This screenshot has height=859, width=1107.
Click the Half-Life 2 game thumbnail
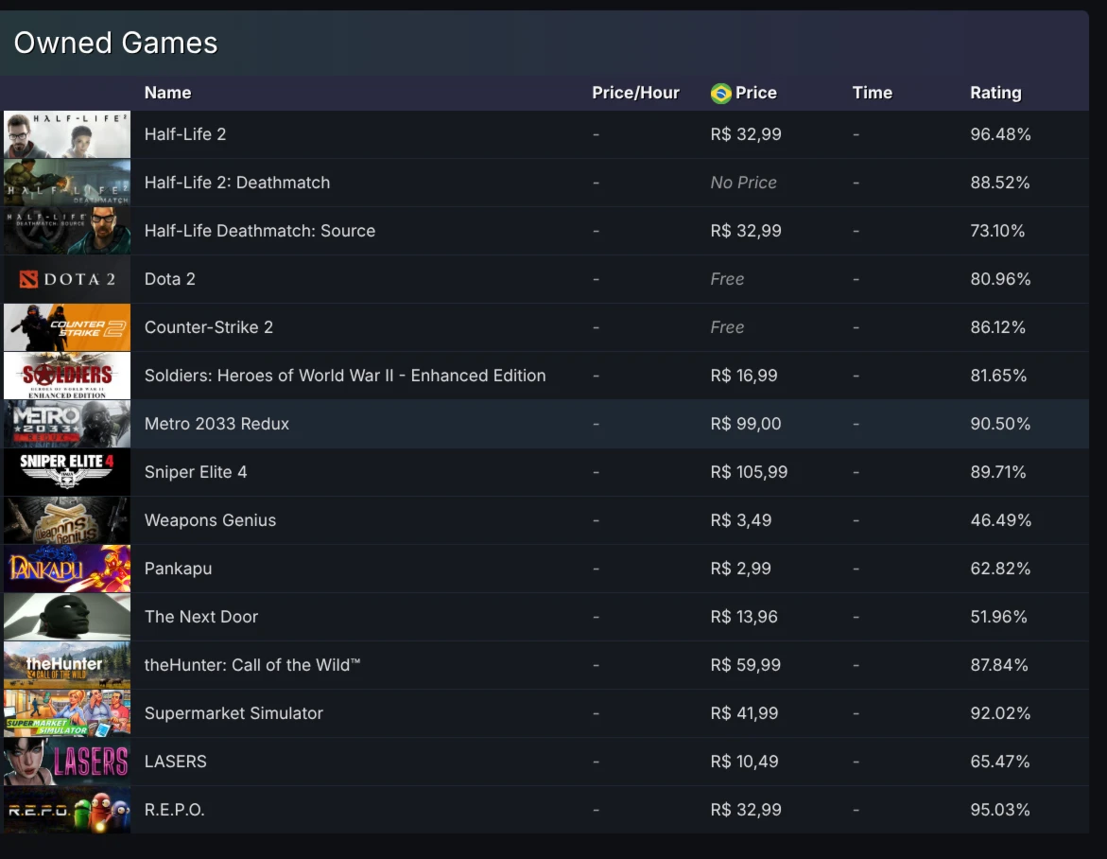coord(67,134)
